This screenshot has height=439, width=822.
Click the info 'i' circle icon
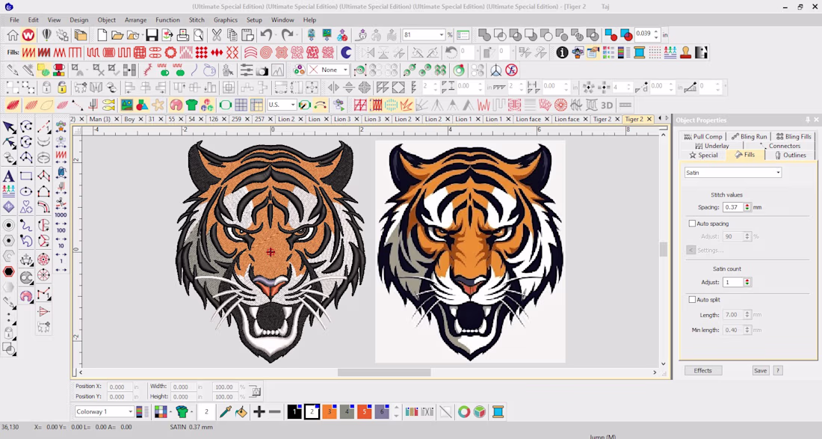(562, 52)
